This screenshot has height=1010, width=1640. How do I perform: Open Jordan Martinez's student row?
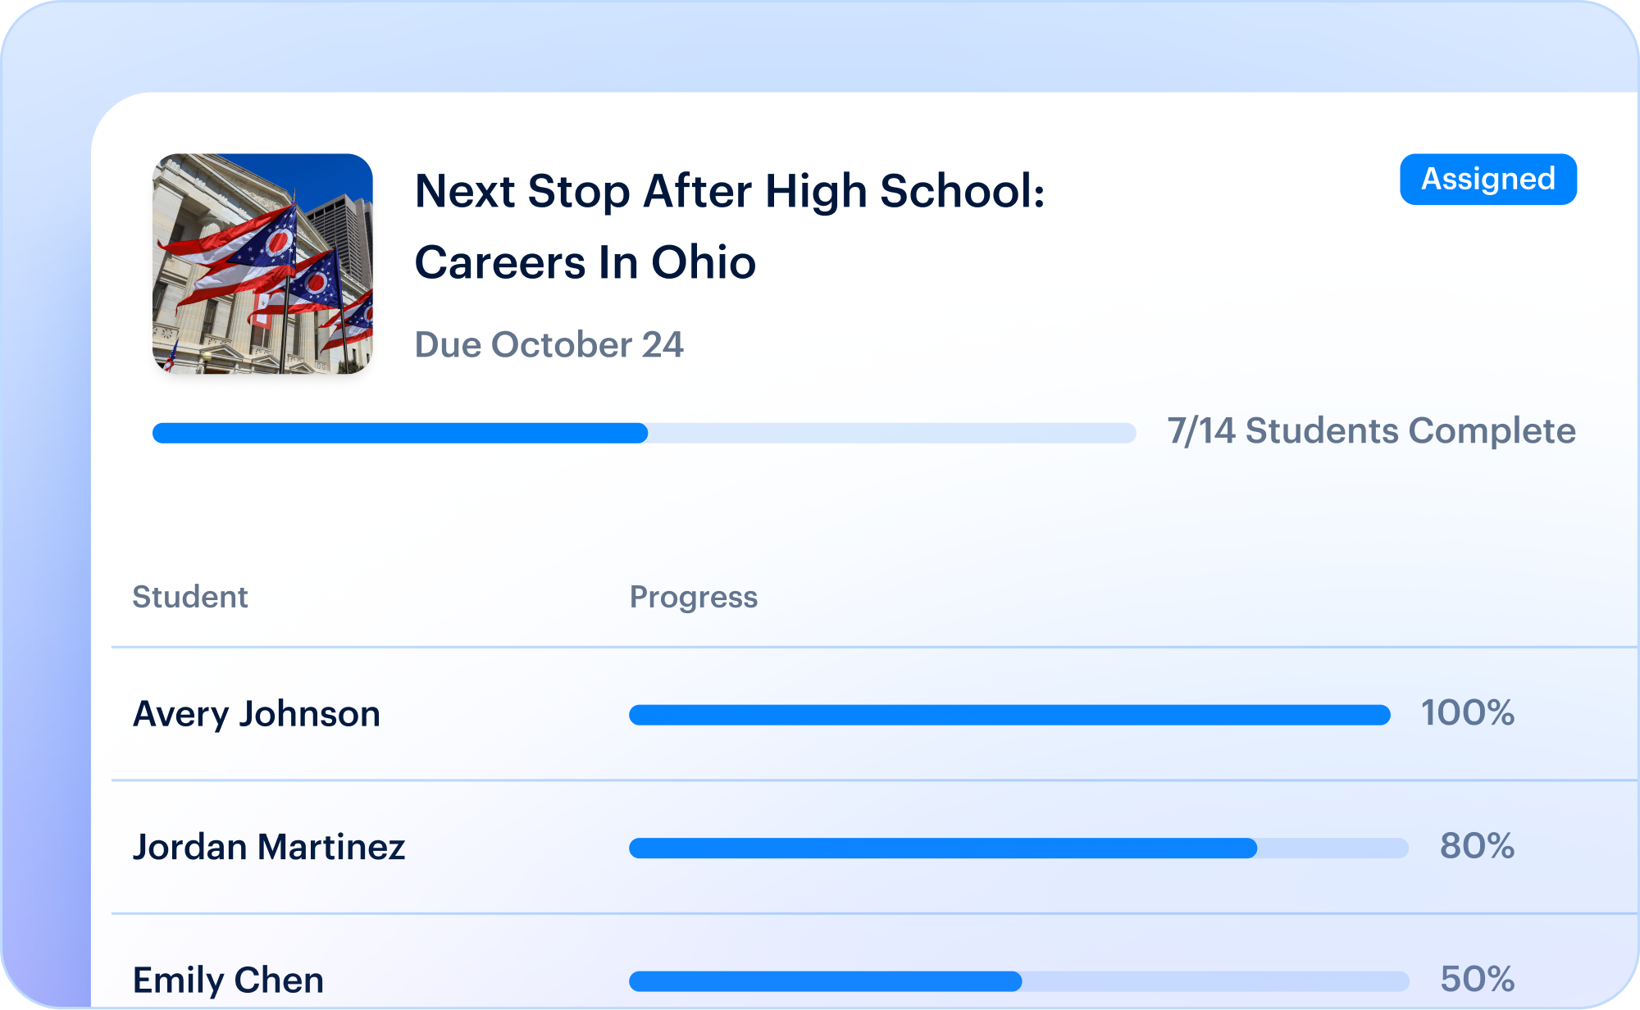tap(875, 847)
